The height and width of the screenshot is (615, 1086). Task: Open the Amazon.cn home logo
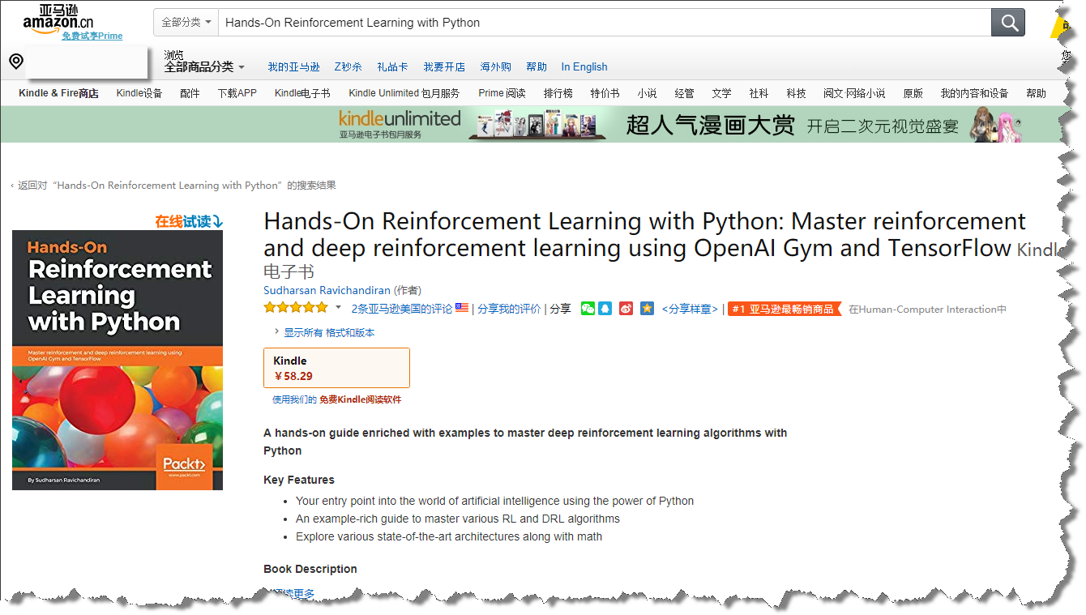(x=58, y=17)
